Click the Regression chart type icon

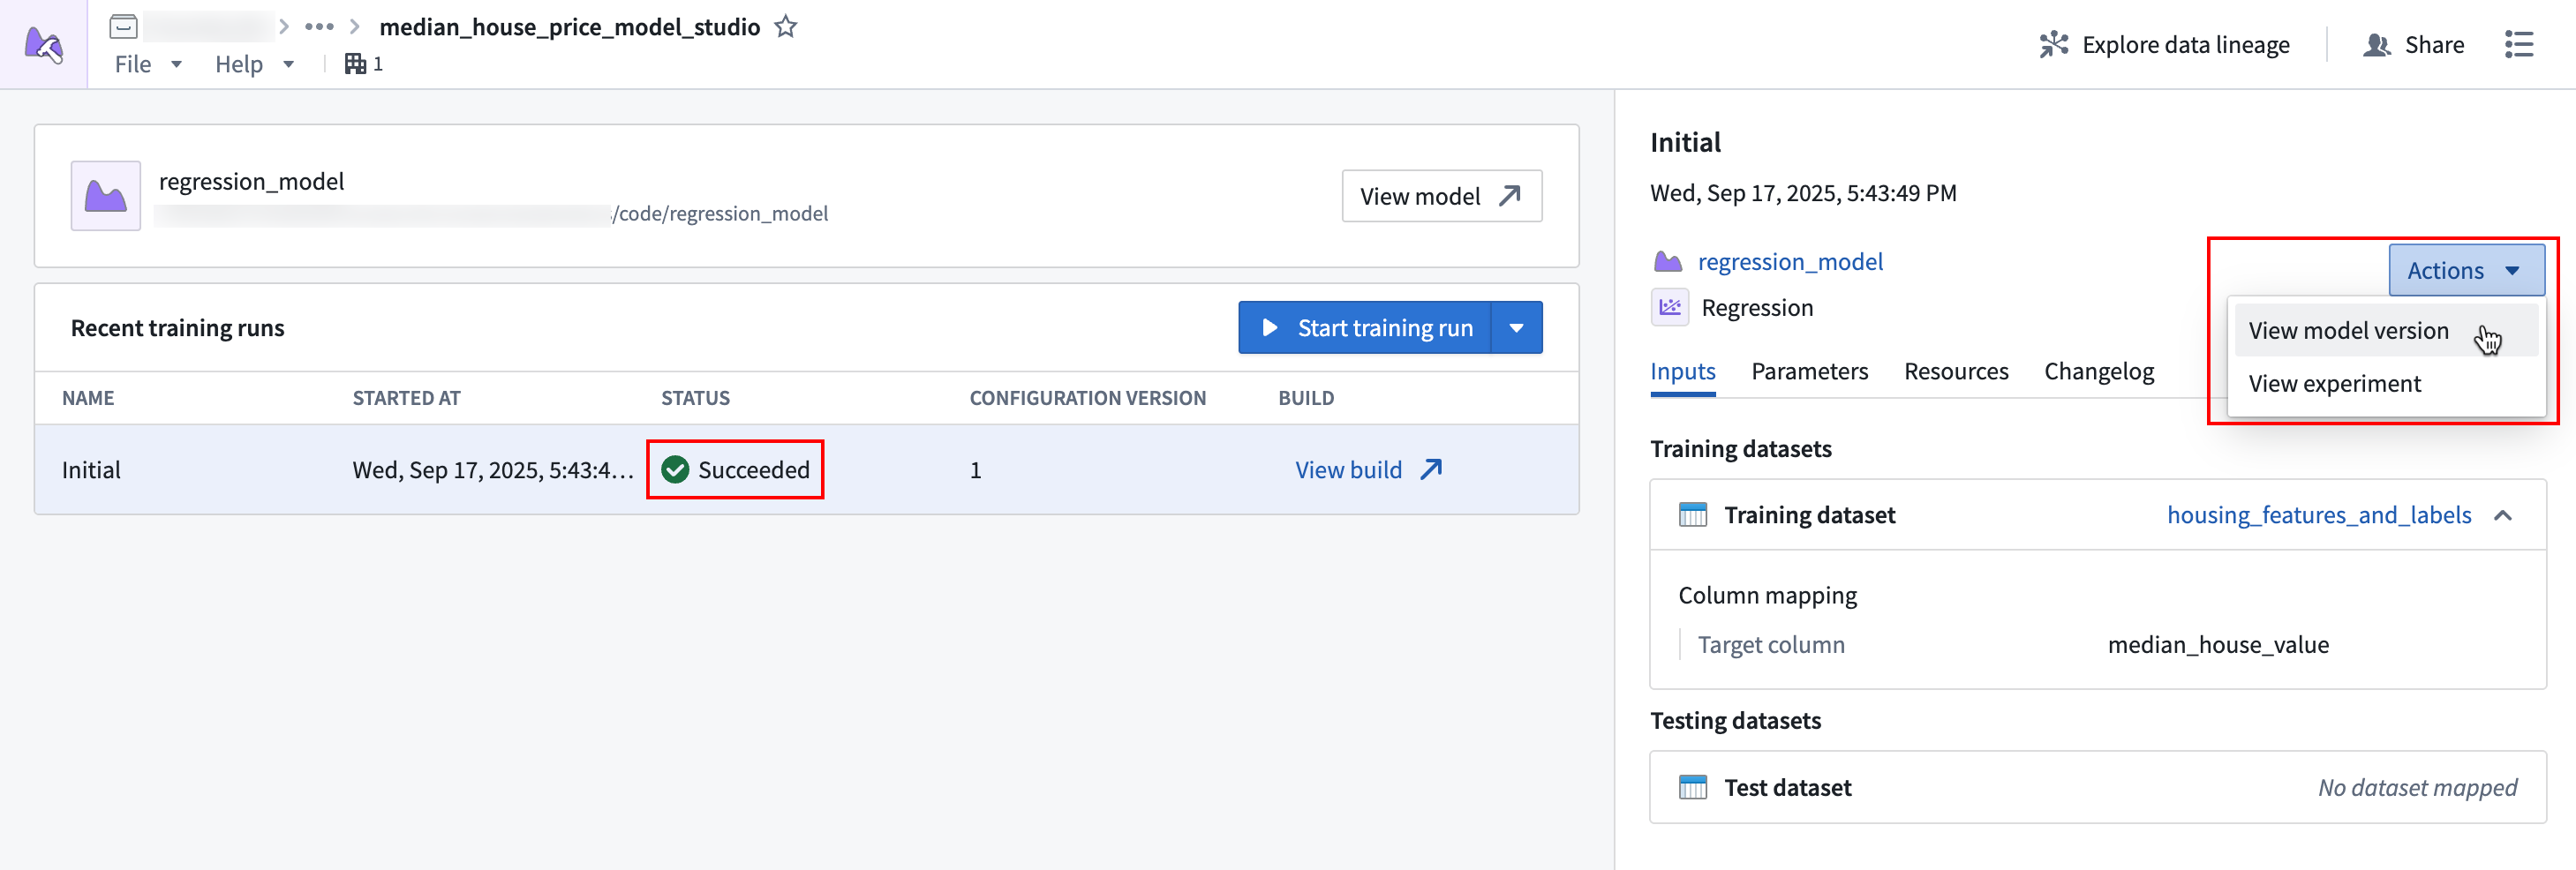1669,308
